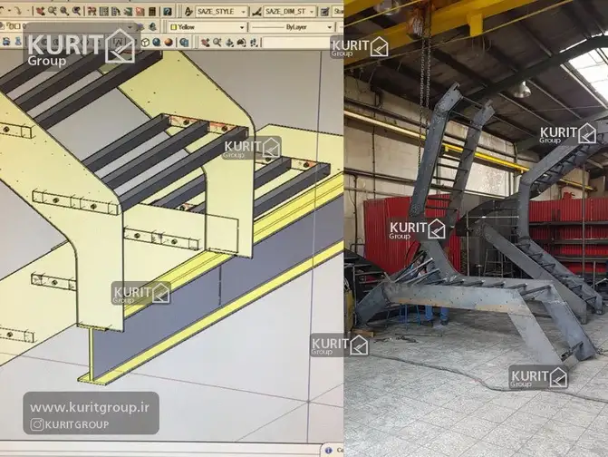Click the Pan realtime icon in top toolbar

click(40, 11)
